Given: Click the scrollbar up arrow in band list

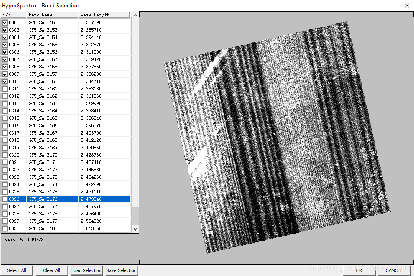Looking at the screenshot, I should click(135, 15).
